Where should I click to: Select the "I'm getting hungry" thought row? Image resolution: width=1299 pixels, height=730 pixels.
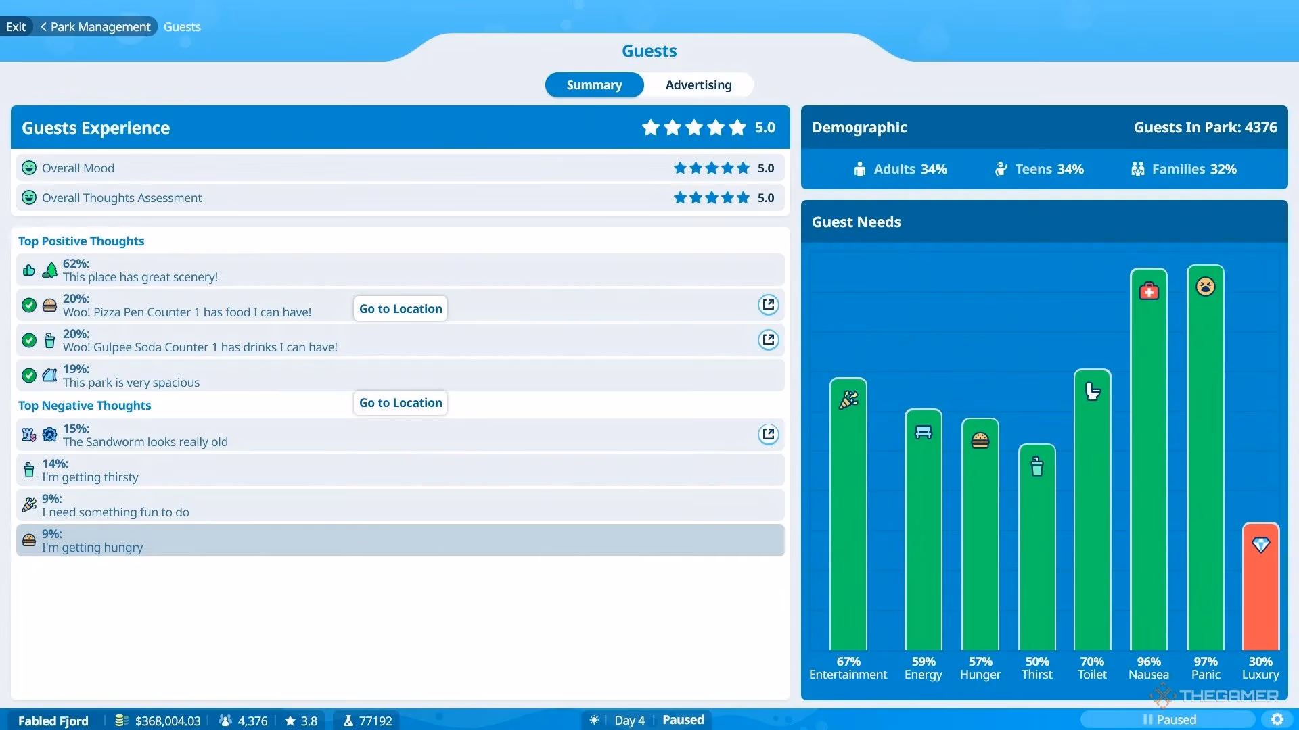pyautogui.click(x=399, y=541)
